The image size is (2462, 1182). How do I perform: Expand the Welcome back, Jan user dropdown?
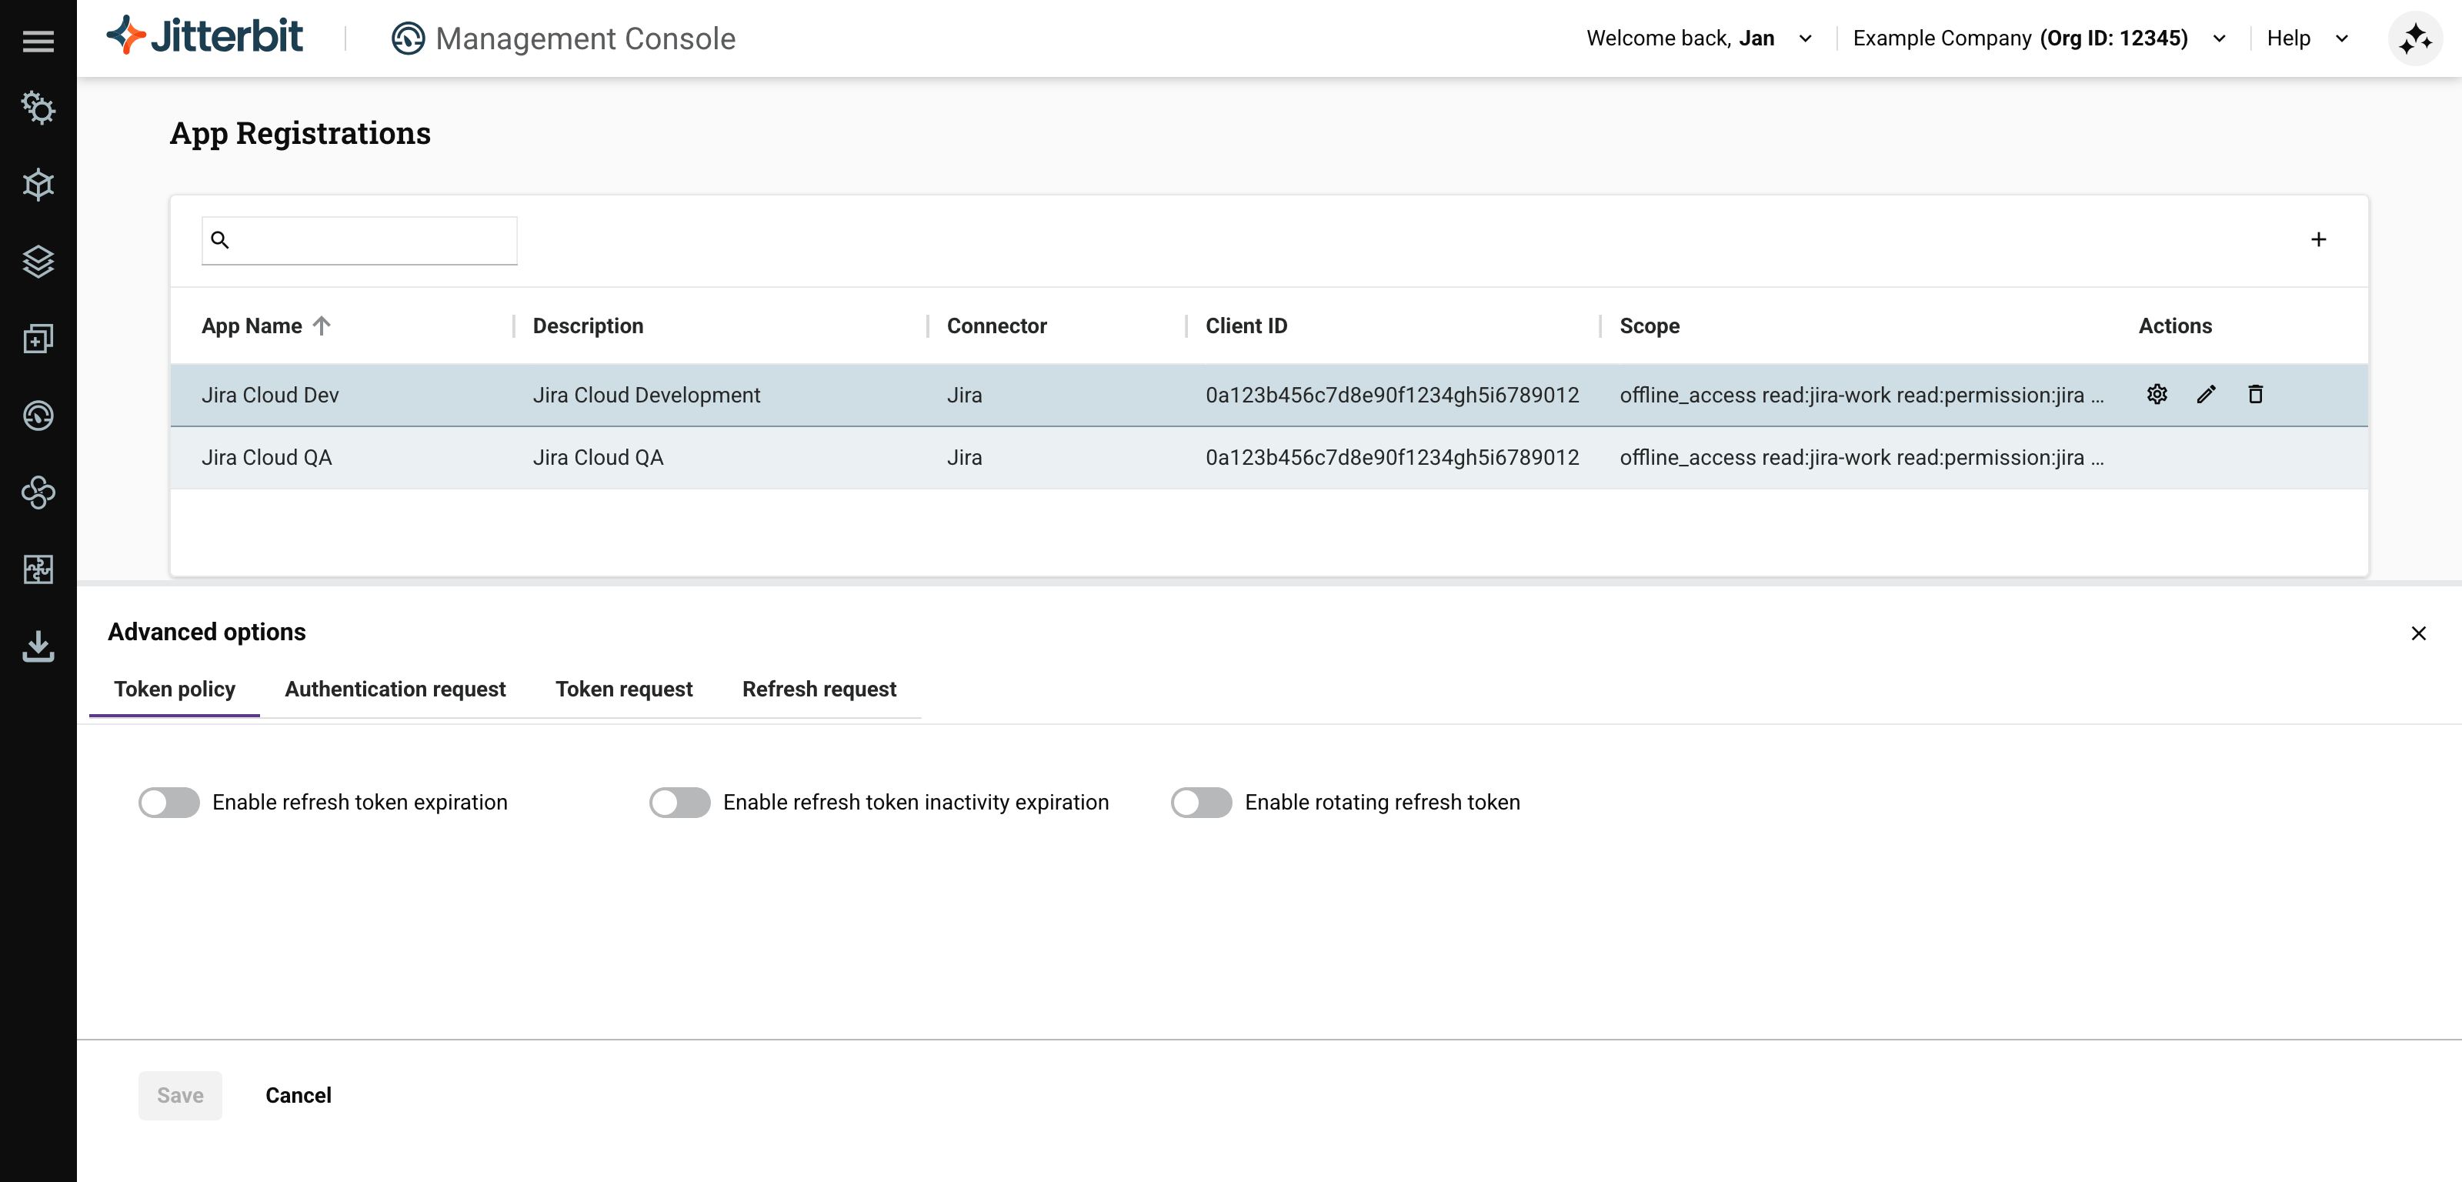tap(1804, 38)
